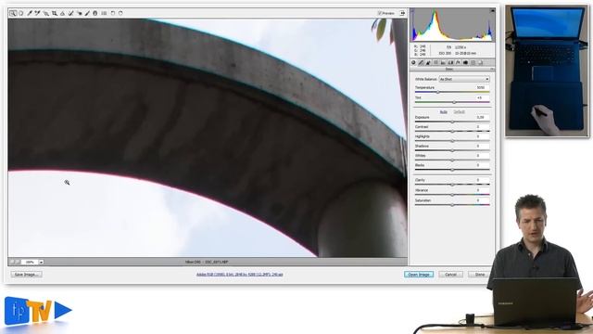
Task: Select the Graduated Filter tool
Action: (95, 13)
